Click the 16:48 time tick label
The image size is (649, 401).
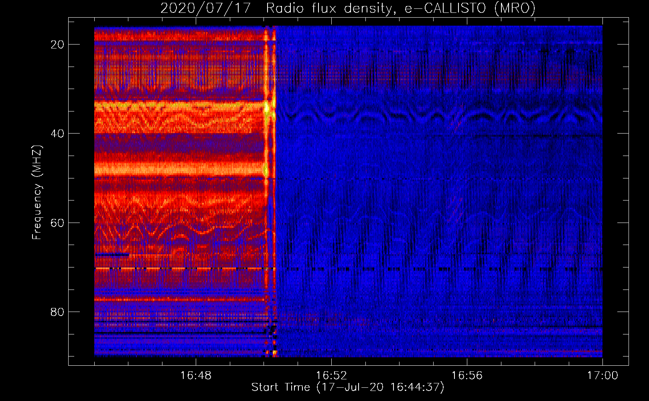point(196,376)
